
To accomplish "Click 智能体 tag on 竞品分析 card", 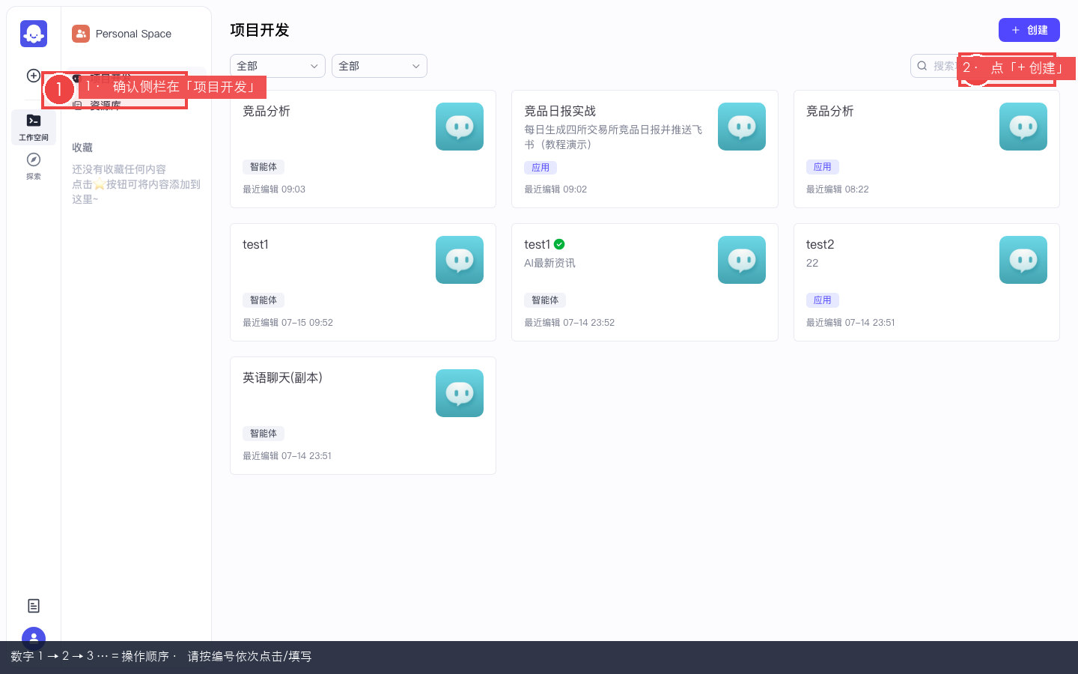I will pyautogui.click(x=264, y=167).
